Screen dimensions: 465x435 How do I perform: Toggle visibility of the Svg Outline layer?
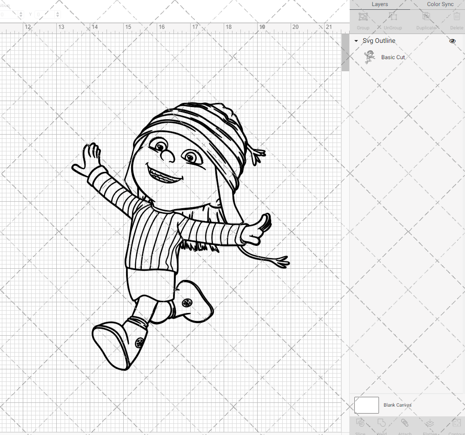(452, 41)
